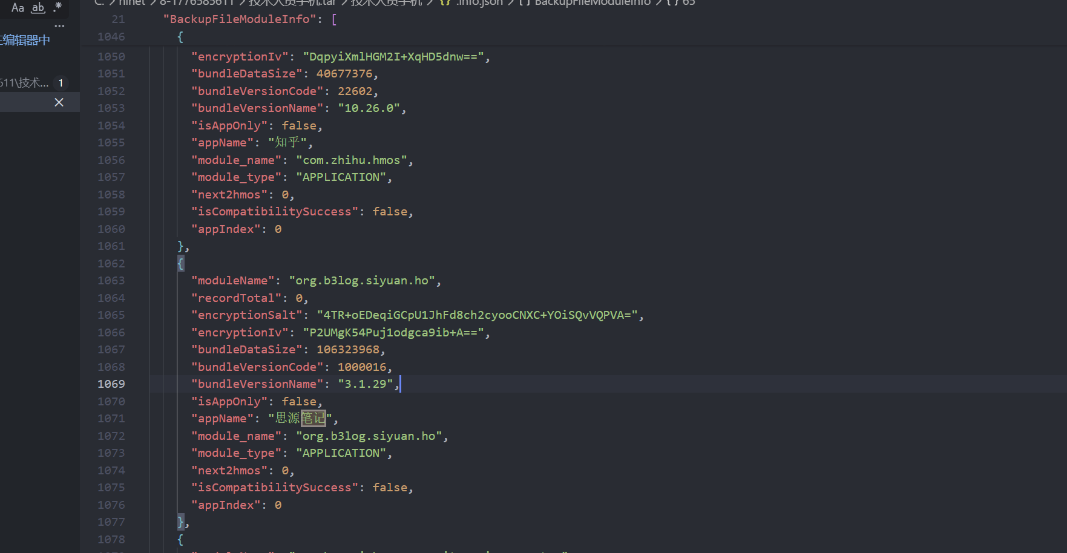The image size is (1067, 553).
Task: Toggle Match Whole Word (ab) option
Action: coord(38,7)
